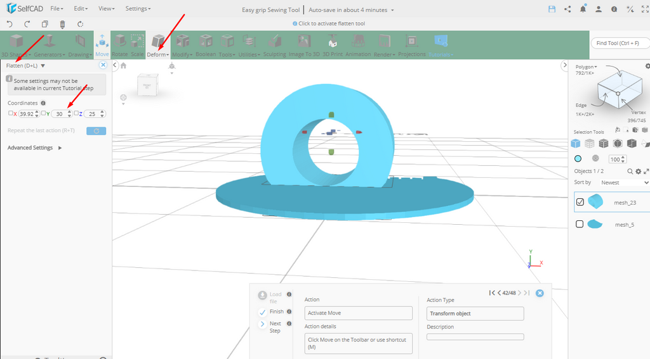Redo the last action

point(27,24)
